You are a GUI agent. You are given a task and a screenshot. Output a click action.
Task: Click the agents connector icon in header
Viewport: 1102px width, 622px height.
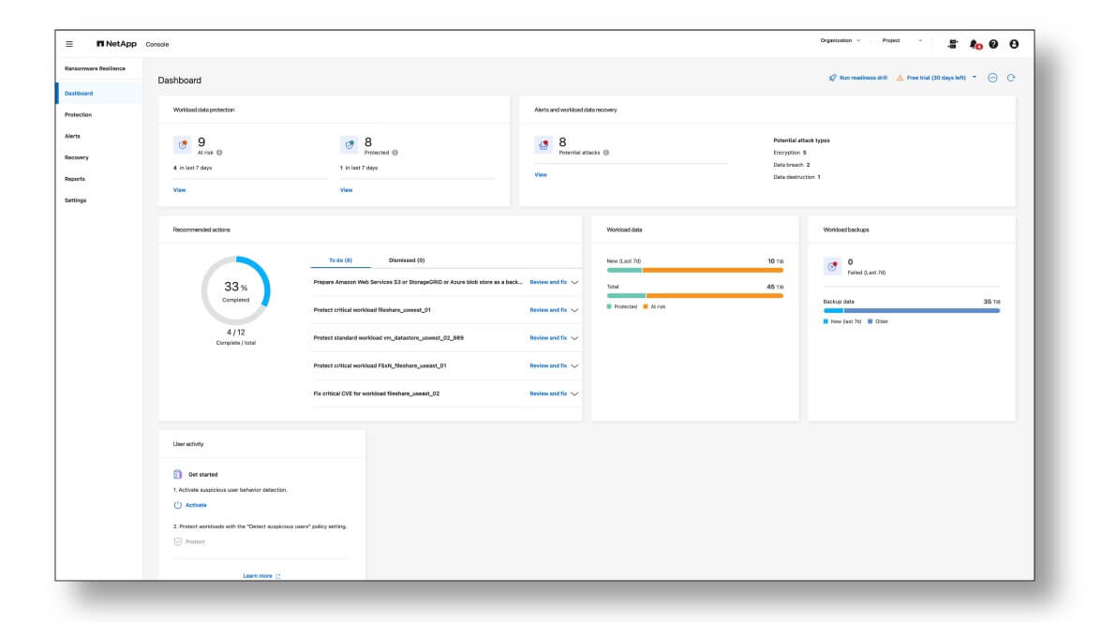click(x=953, y=44)
